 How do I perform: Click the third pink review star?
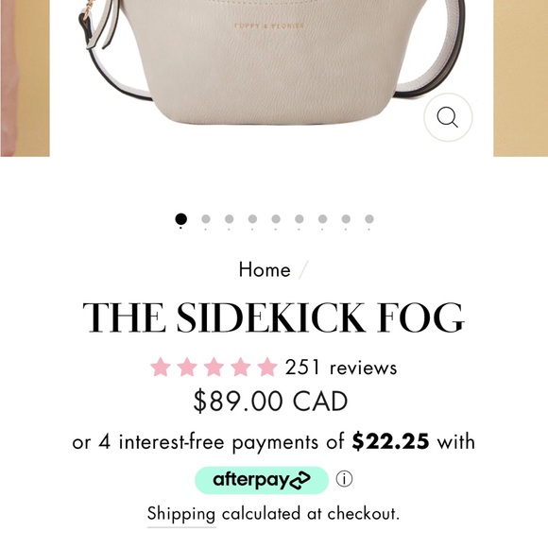click(214, 367)
